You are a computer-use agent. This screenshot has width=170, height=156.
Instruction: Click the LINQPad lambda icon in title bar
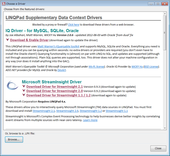click(x=4, y=4)
